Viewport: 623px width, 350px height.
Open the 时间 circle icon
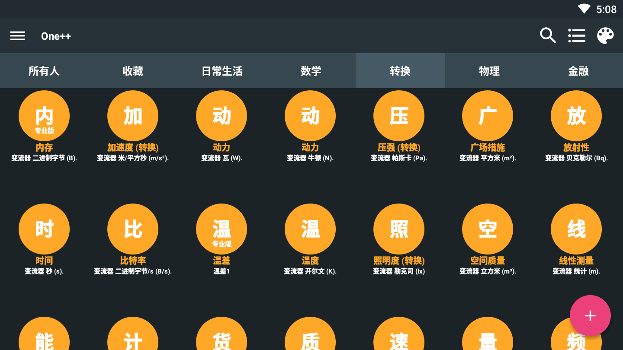click(44, 229)
